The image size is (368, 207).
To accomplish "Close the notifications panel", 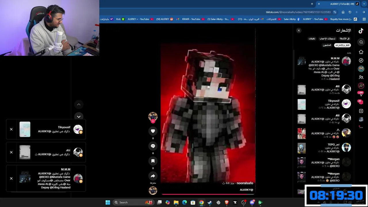I will [x=299, y=30].
